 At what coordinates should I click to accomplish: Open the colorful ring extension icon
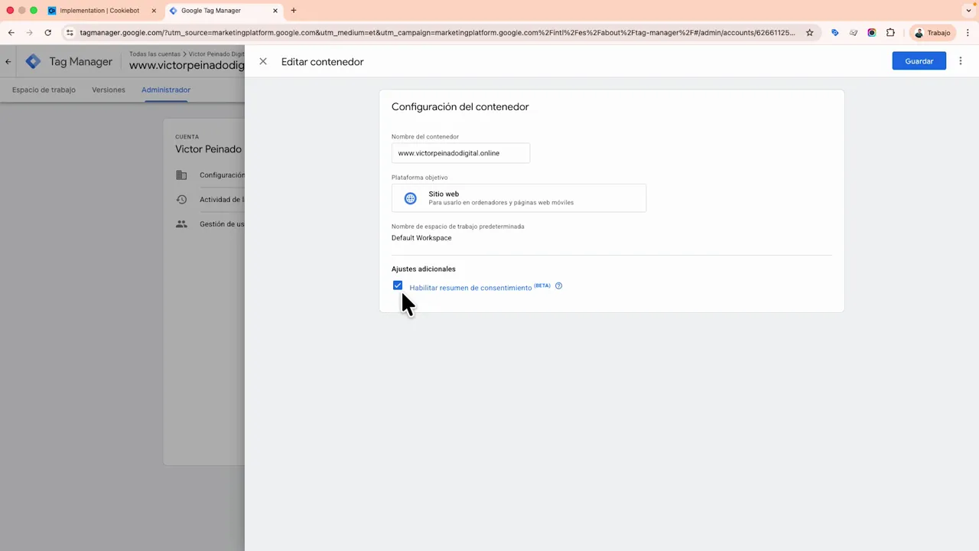pyautogui.click(x=872, y=33)
